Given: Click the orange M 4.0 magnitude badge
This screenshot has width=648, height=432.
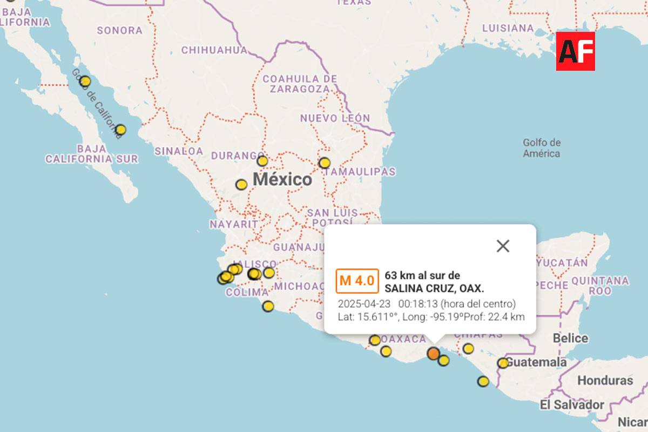Looking at the screenshot, I should pyautogui.click(x=357, y=281).
